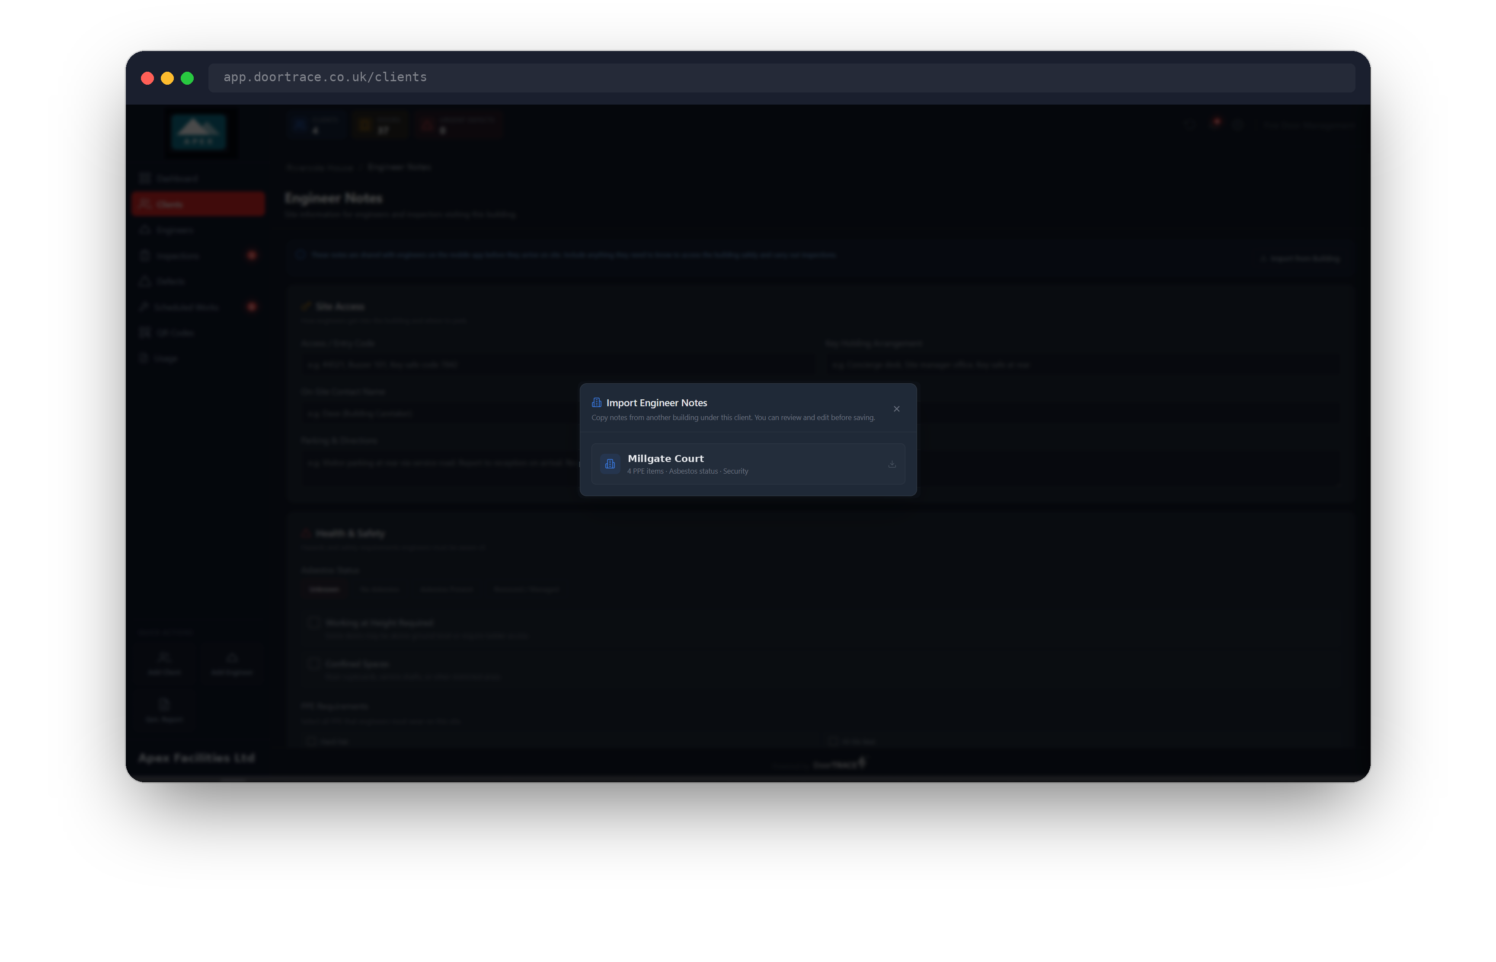The height and width of the screenshot is (962, 1496).
Task: Click the green maximize window button
Action: pos(188,78)
